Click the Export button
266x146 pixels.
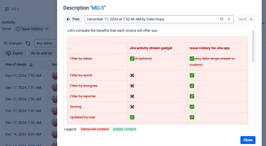[x=15, y=53]
